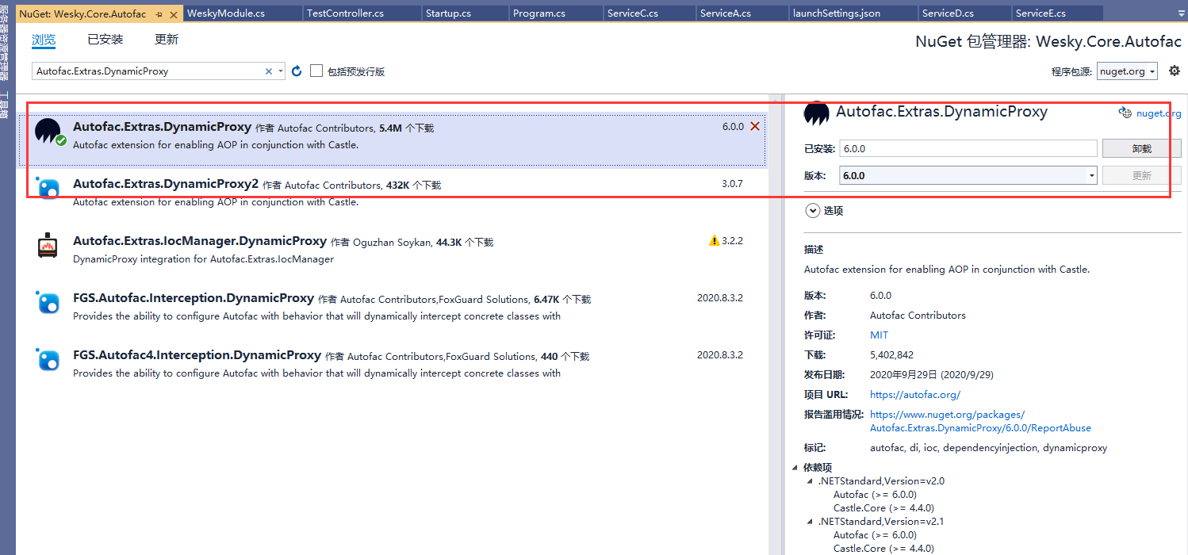1188x555 pixels.
Task: Click the warning icon next to version 3.2.2
Action: [714, 241]
